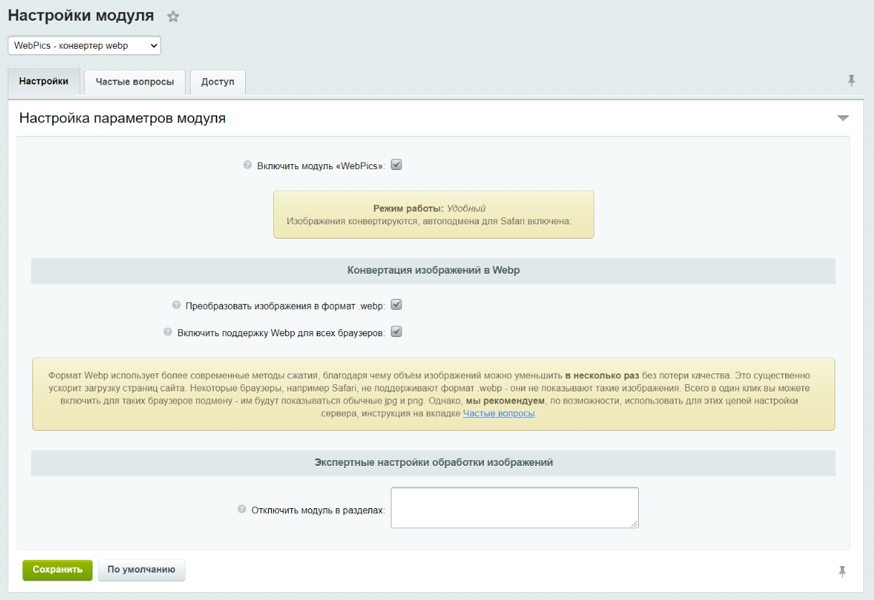Image resolution: width=874 pixels, height=600 pixels.
Task: Toggle «Включить поддержку Webp для всех браузеров» checkbox
Action: tap(396, 332)
